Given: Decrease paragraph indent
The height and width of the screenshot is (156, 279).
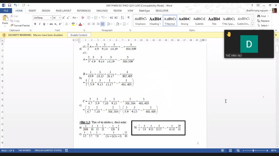Looking at the screenshot, I should point(111,18).
